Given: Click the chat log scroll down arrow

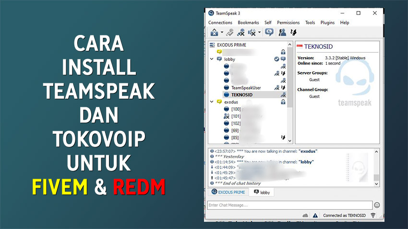Looking at the screenshot, I should [x=376, y=184].
